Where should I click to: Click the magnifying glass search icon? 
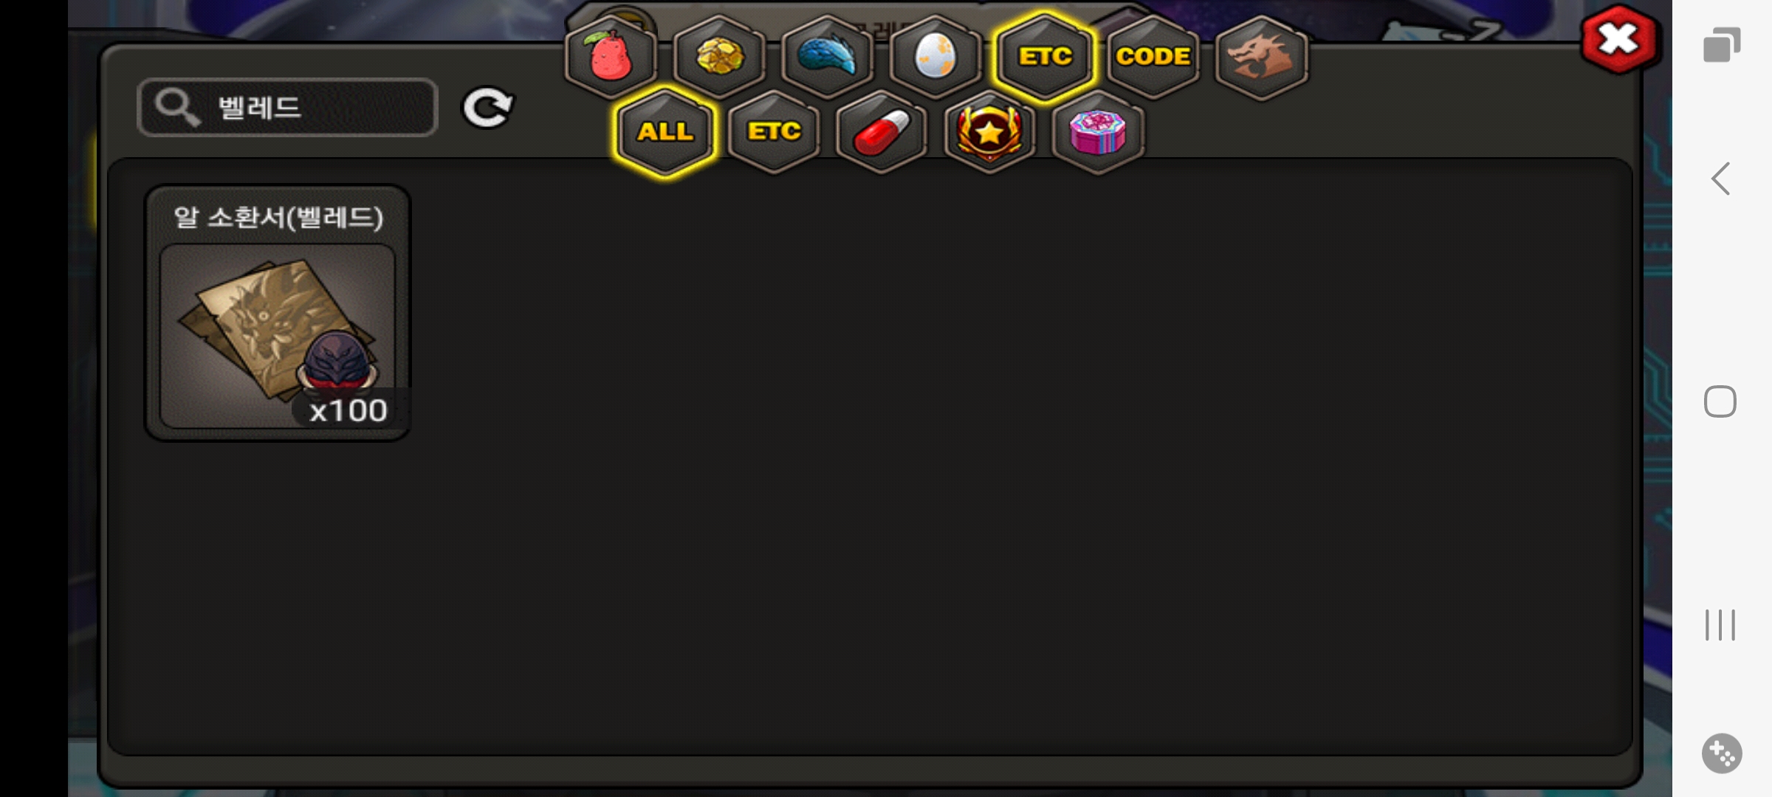[177, 108]
